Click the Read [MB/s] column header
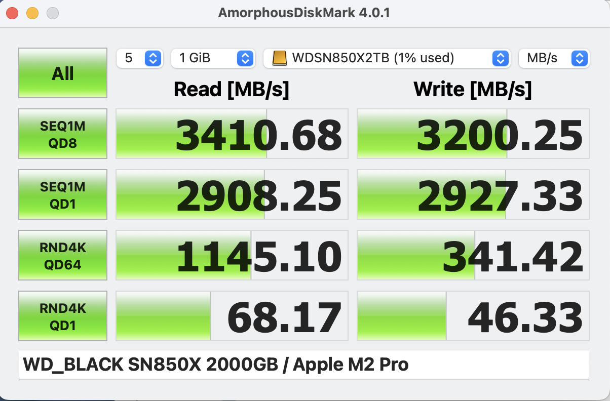This screenshot has width=610, height=401. (232, 90)
